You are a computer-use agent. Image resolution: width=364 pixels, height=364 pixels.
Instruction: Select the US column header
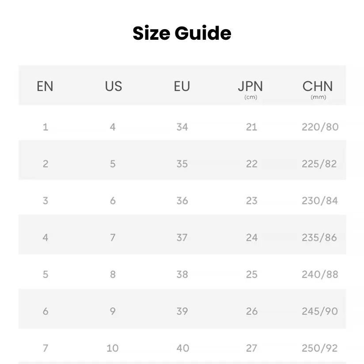pyautogui.click(x=113, y=86)
